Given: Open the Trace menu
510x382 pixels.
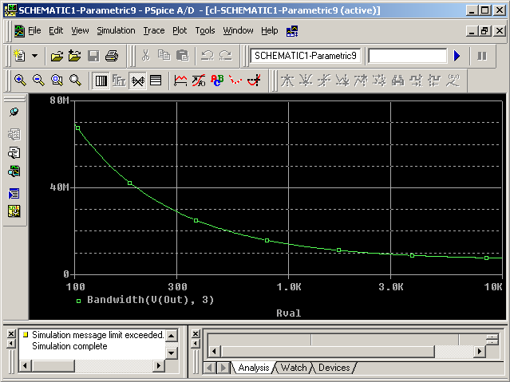Looking at the screenshot, I should click(154, 30).
